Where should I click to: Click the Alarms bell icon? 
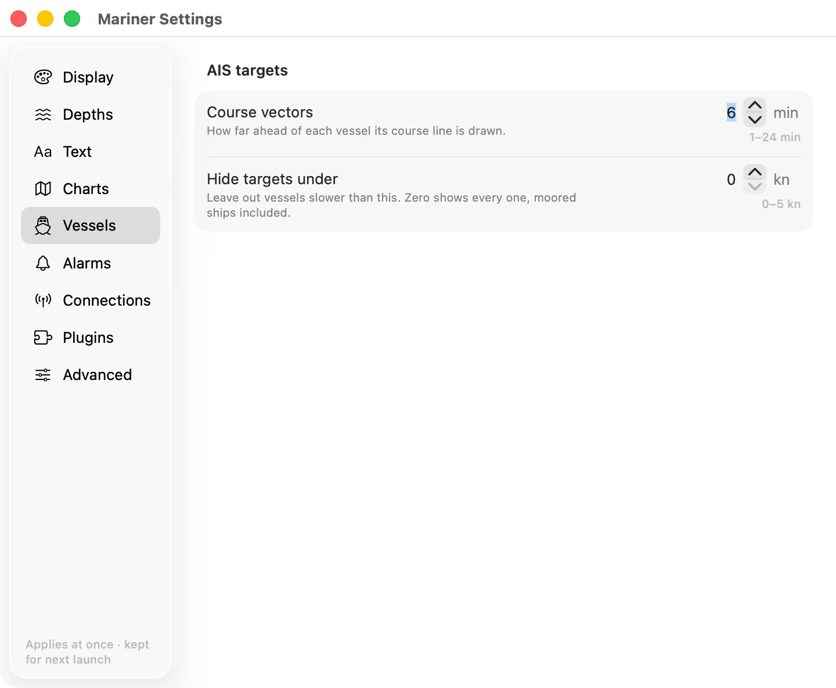43,263
